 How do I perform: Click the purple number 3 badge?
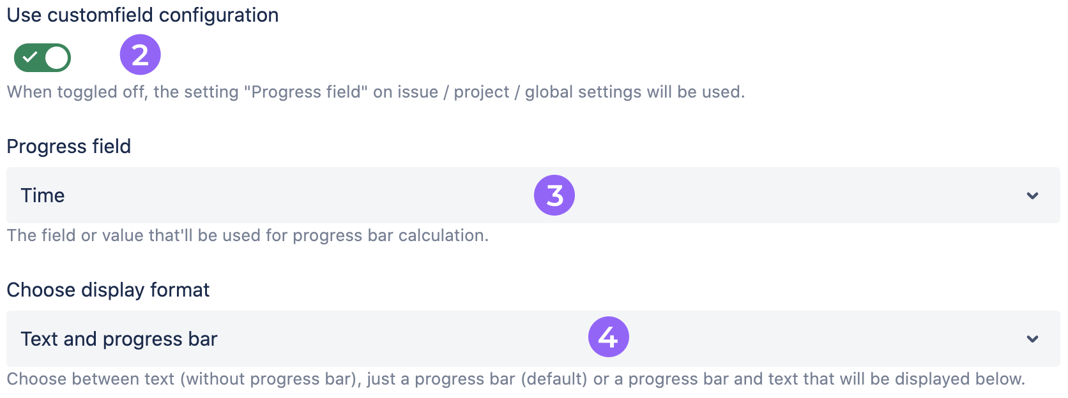tap(554, 195)
